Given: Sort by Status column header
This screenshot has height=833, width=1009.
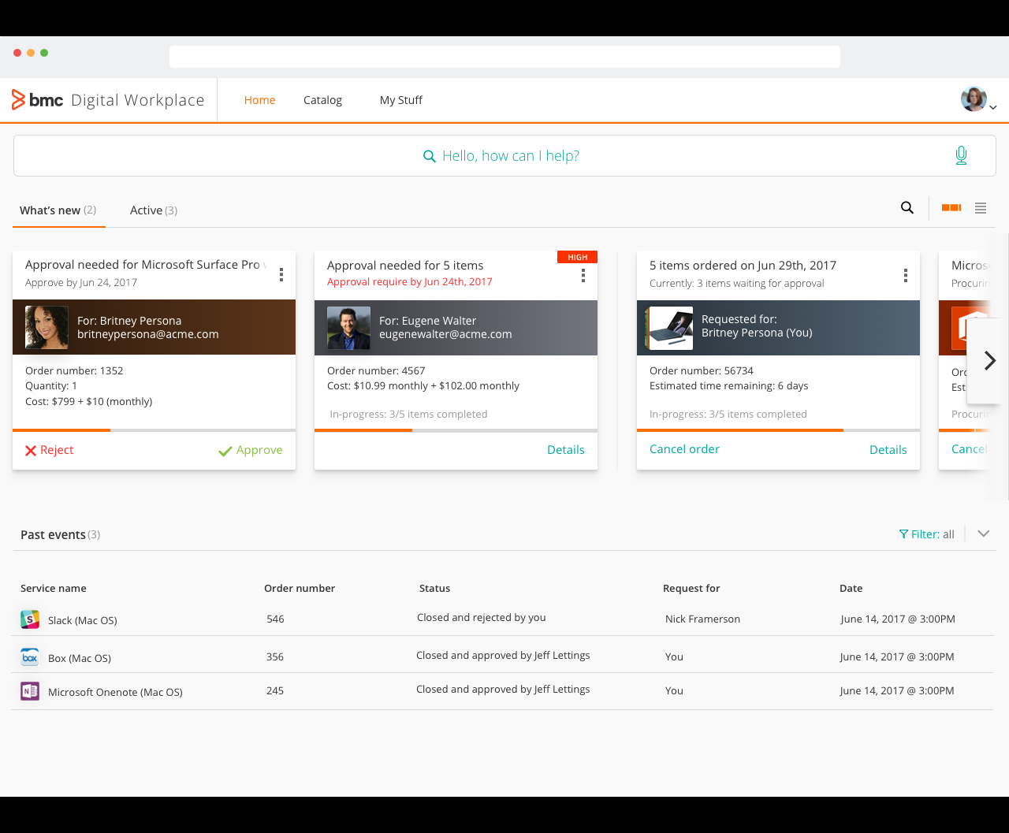Looking at the screenshot, I should pyautogui.click(x=435, y=589).
